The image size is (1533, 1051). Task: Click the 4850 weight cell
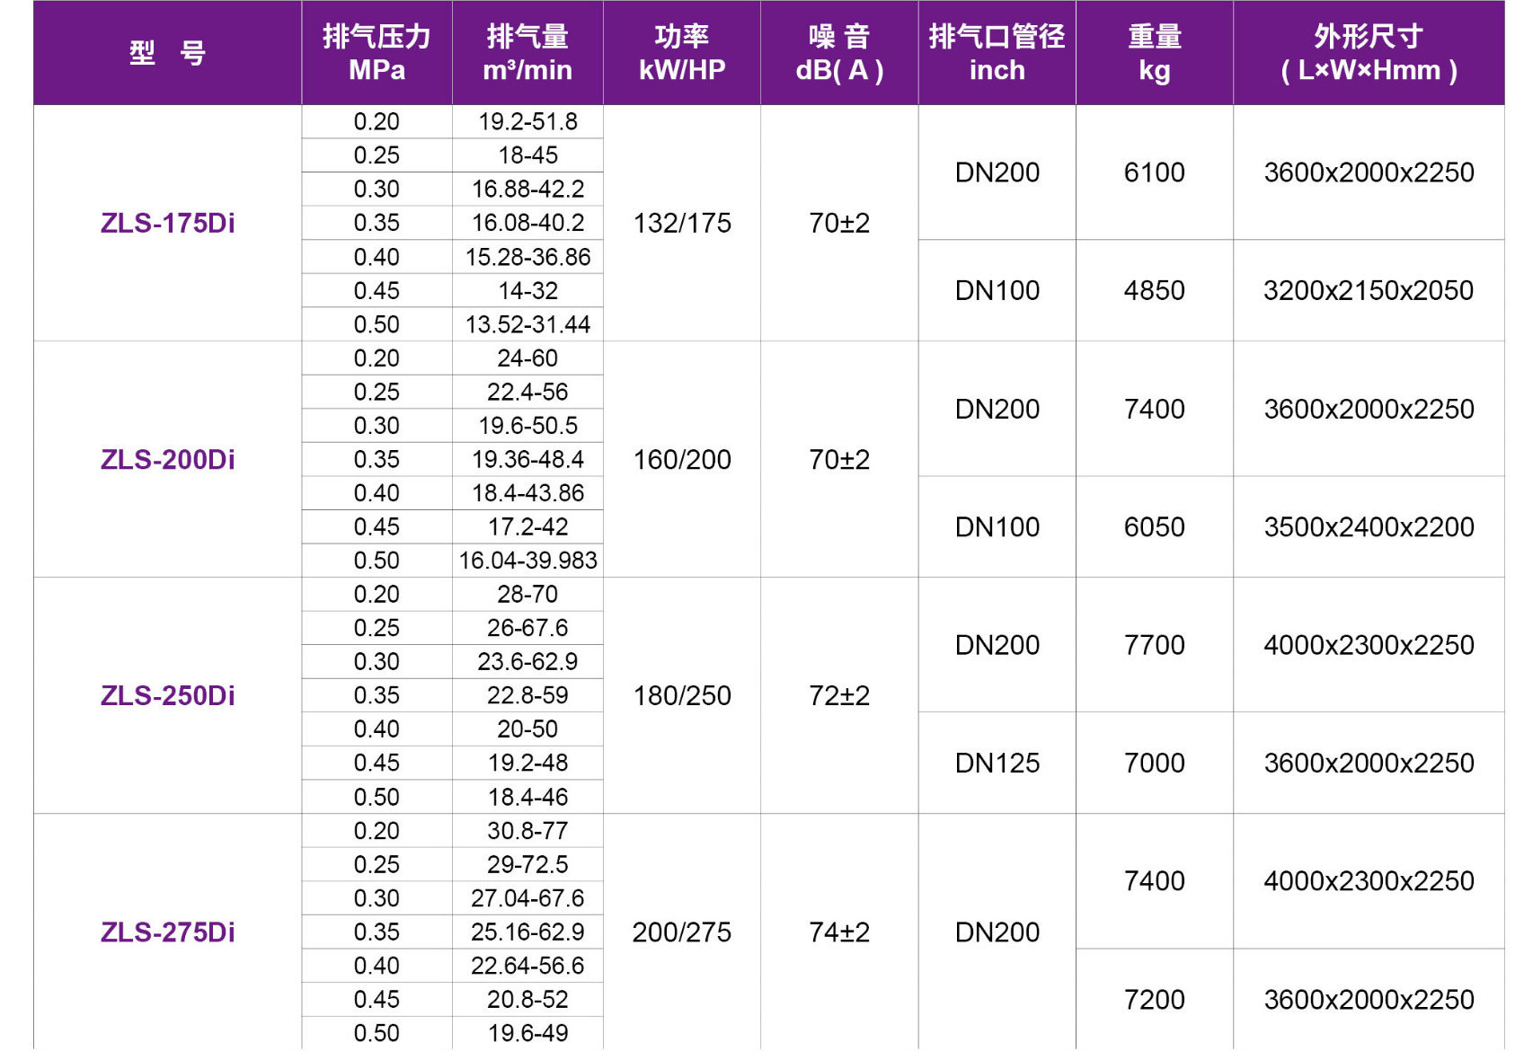[x=1155, y=290]
